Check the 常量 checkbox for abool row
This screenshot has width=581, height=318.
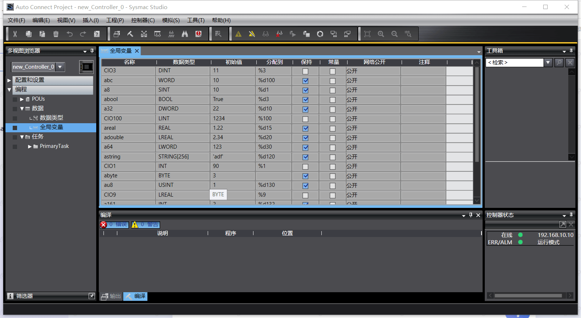click(332, 100)
